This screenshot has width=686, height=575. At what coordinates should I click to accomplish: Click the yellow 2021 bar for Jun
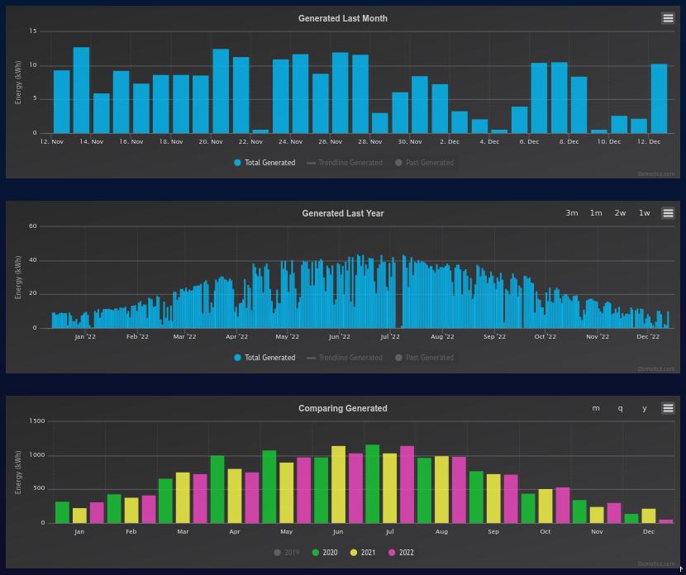tap(338, 484)
